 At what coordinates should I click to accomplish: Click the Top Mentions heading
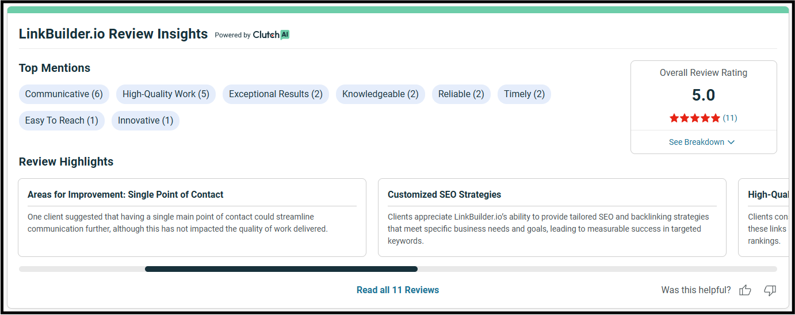(x=55, y=68)
